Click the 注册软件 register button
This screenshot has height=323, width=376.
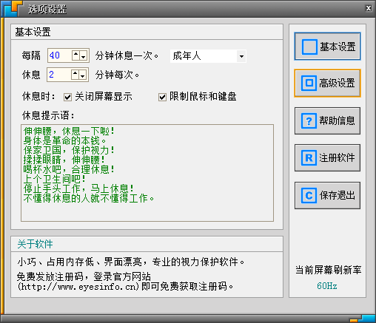point(327,157)
